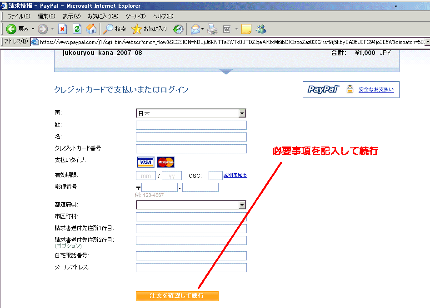Image resolution: width=430 pixels, height=308 pixels.
Task: Click the IE page icon in address bar
Action: [x=35, y=42]
